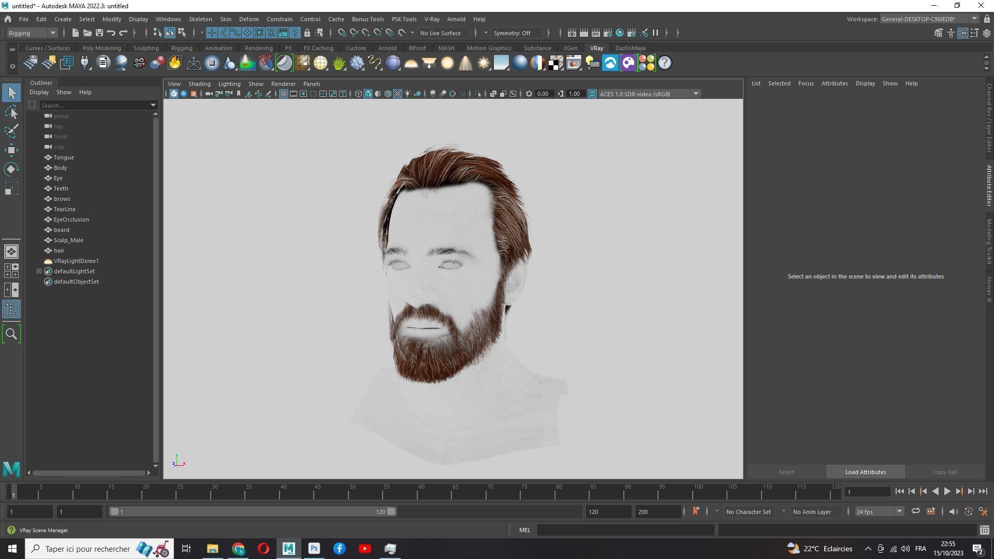994x559 pixels.
Task: Switch to the XGen shelf tab
Action: coord(571,48)
